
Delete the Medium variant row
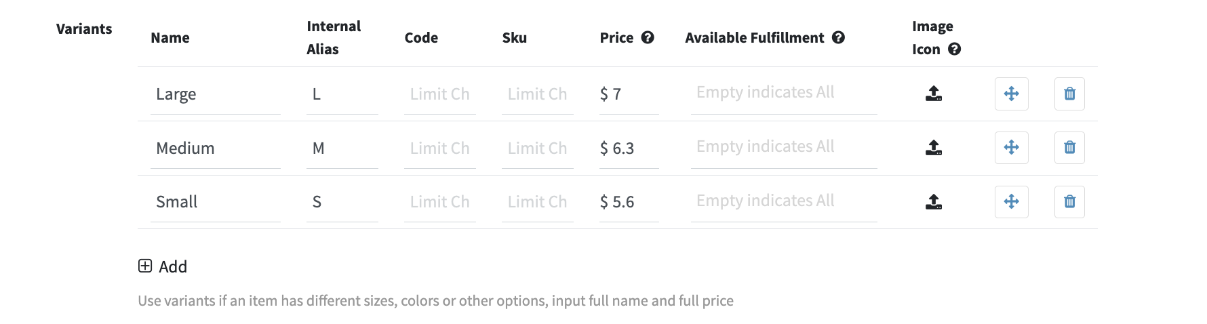[x=1069, y=148]
